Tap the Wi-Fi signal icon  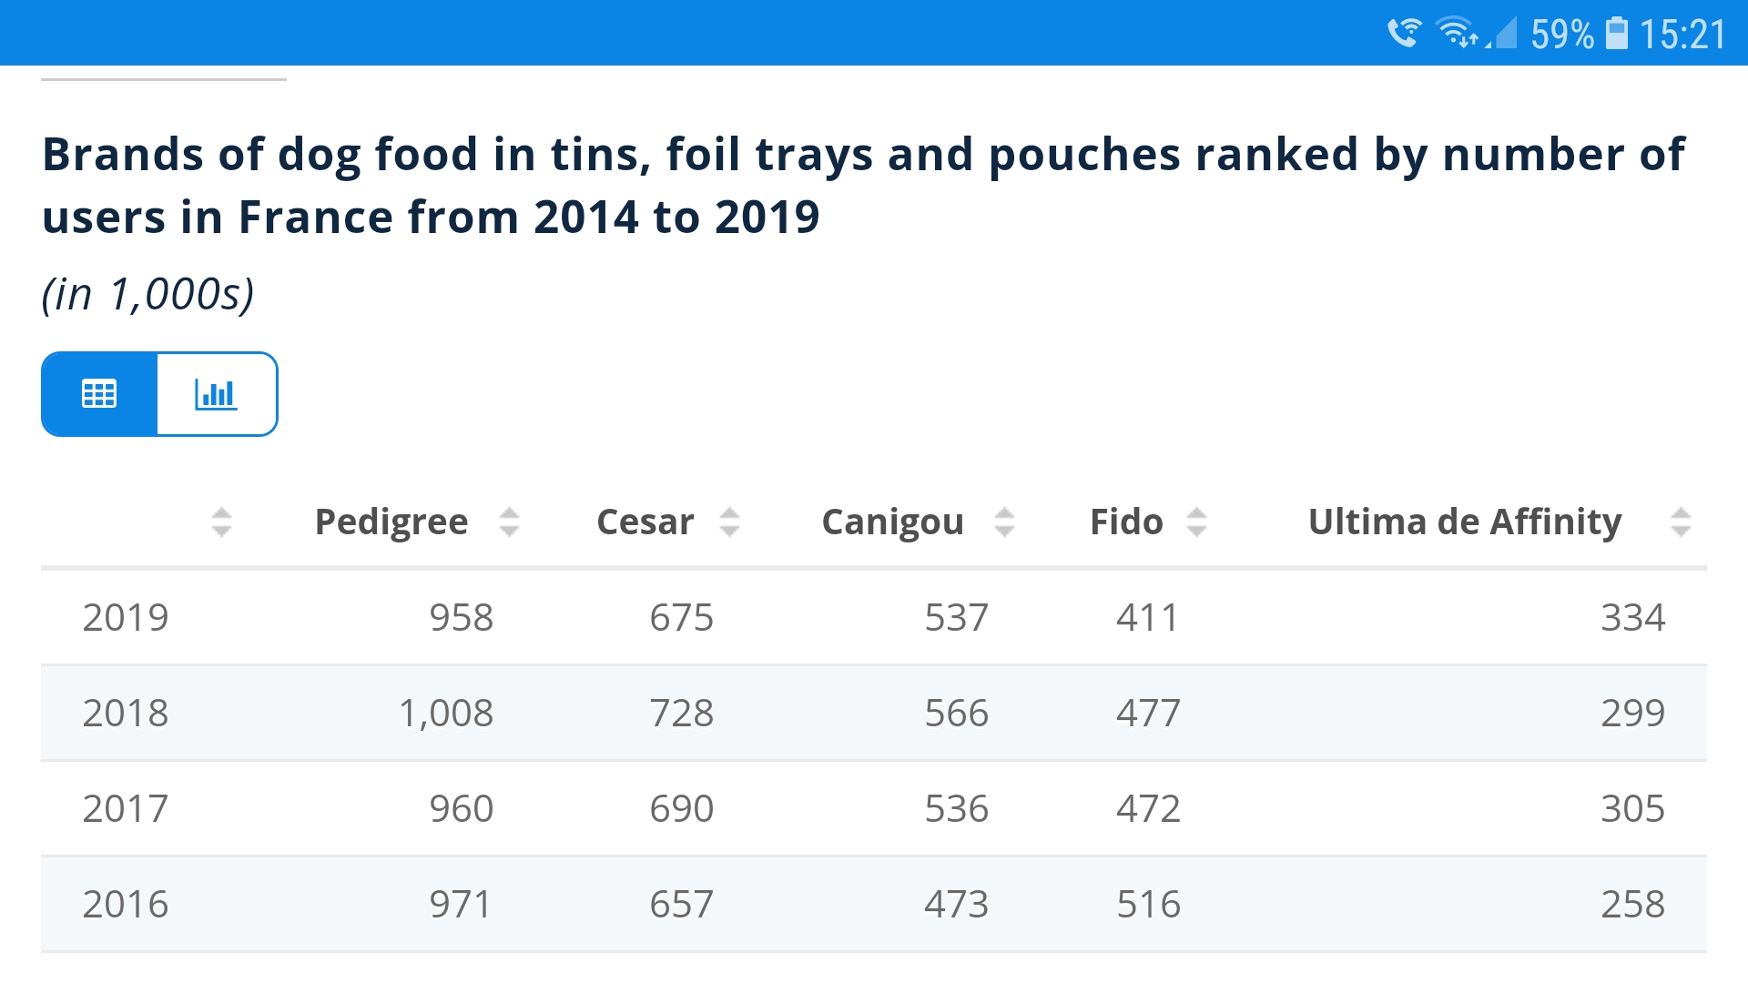tap(1457, 34)
